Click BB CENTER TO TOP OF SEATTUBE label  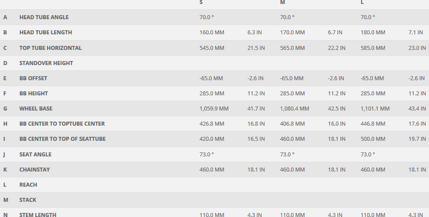(62, 139)
